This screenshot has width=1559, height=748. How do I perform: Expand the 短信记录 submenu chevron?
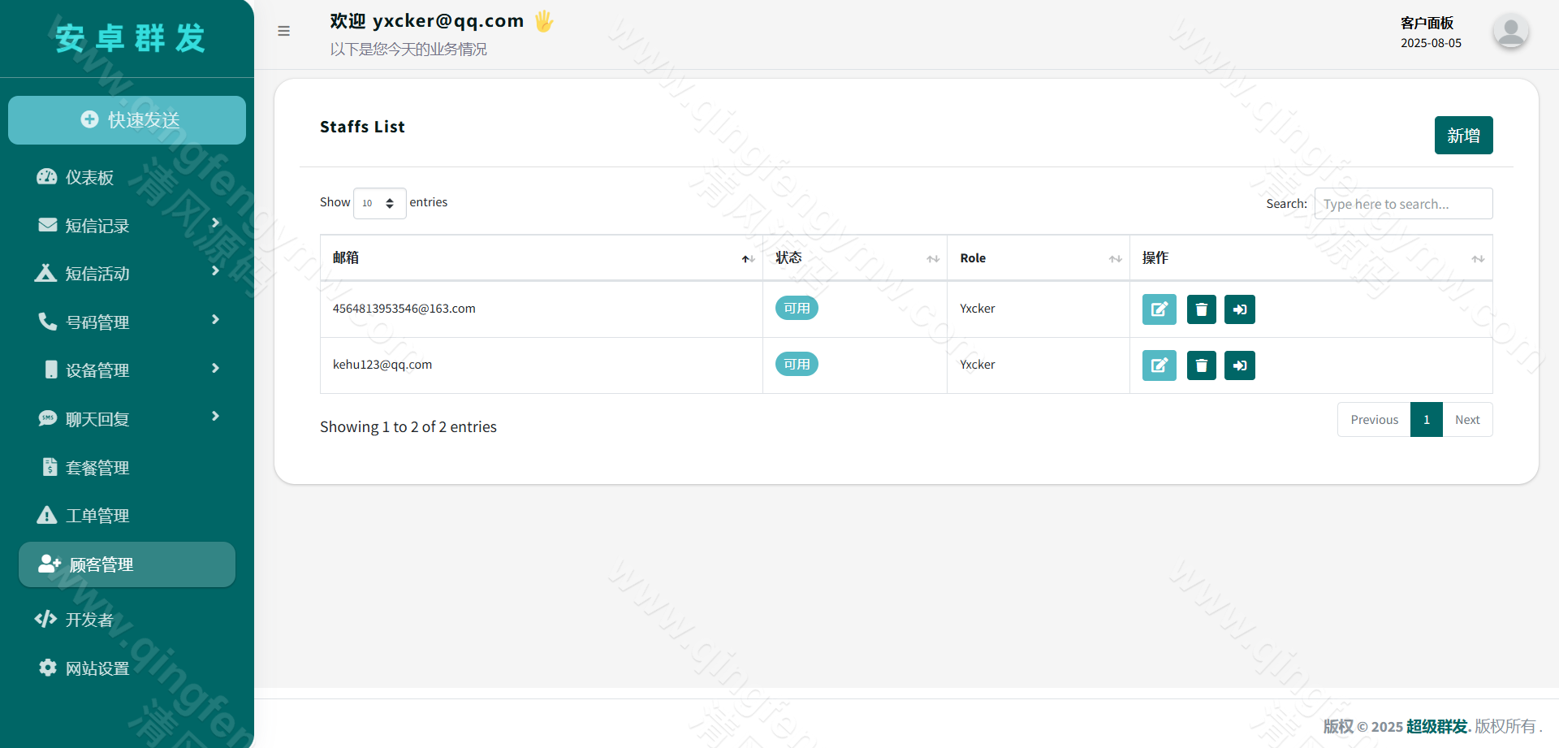point(215,223)
